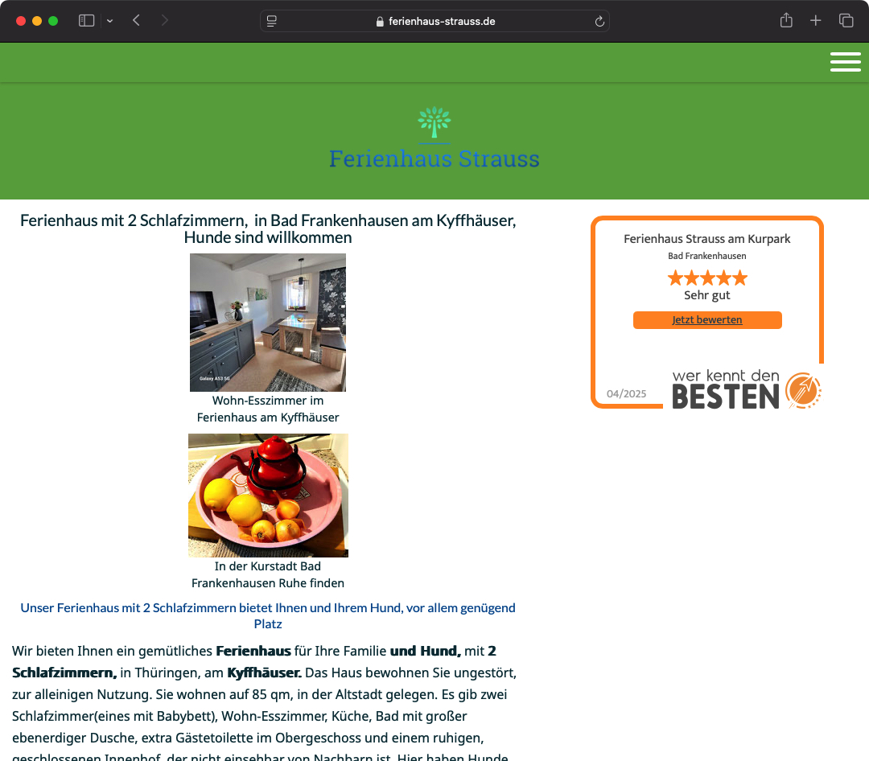Open the page reader menu icon

(x=272, y=21)
